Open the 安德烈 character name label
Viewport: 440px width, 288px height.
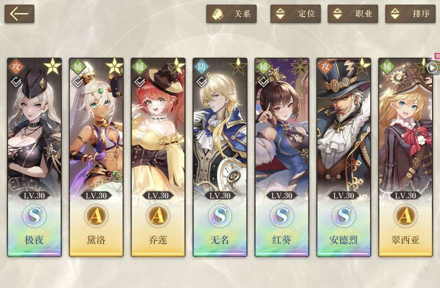click(344, 240)
